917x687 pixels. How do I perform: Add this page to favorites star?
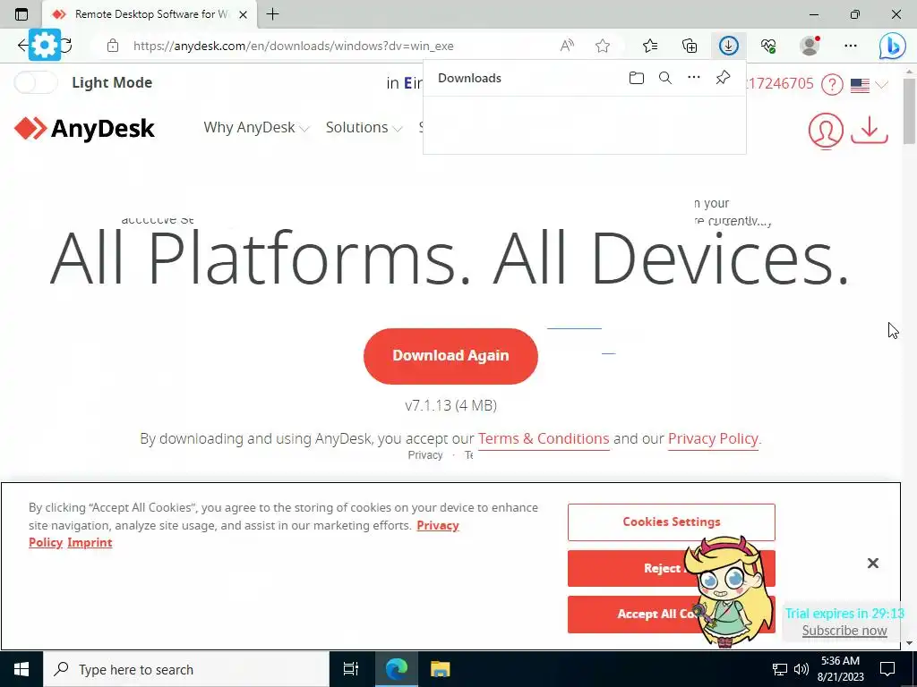click(603, 46)
